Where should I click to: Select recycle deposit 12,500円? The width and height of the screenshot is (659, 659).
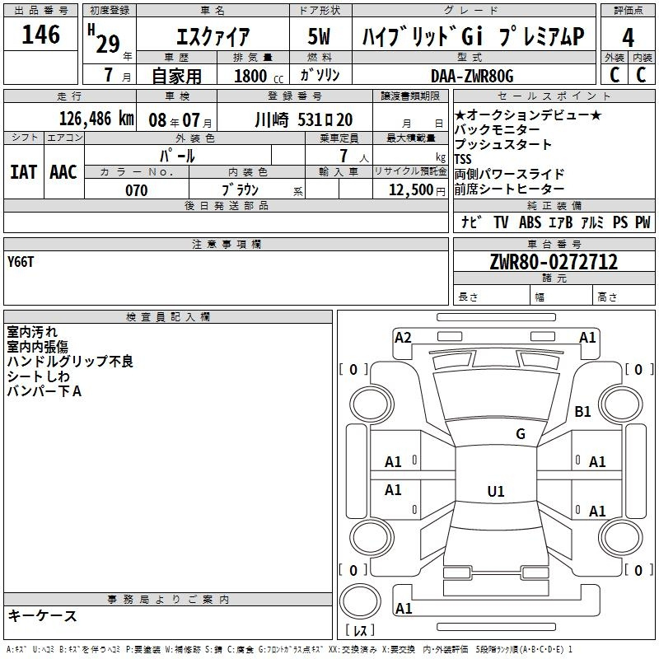[417, 190]
